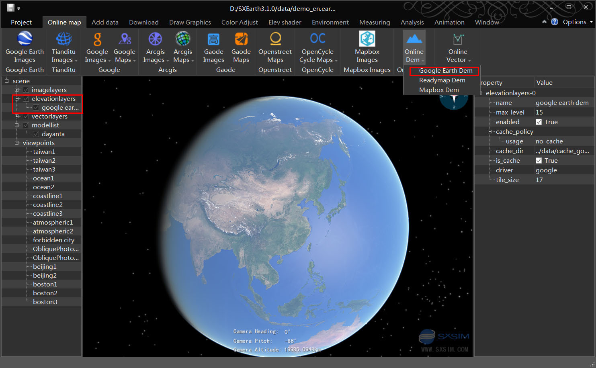The width and height of the screenshot is (596, 368).
Task: Open the Online Vector tool
Action: tap(458, 39)
